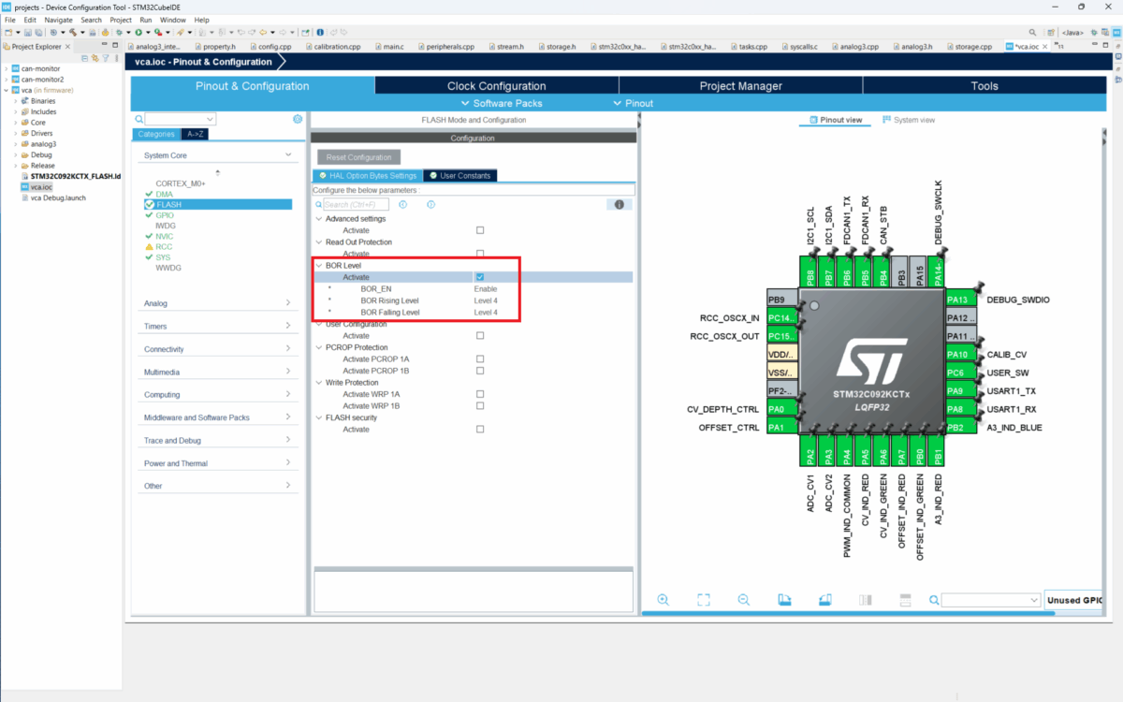Open the Clock Configuration tab
The height and width of the screenshot is (702, 1123).
[x=496, y=86]
